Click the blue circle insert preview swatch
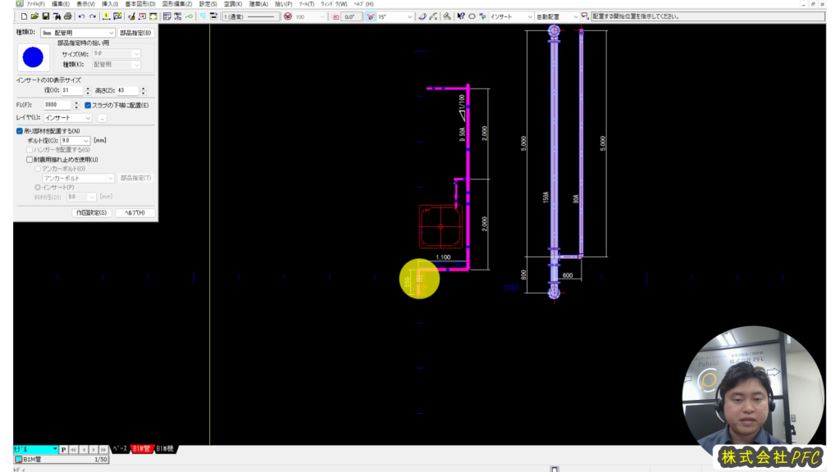The height and width of the screenshot is (472, 840). tap(33, 57)
